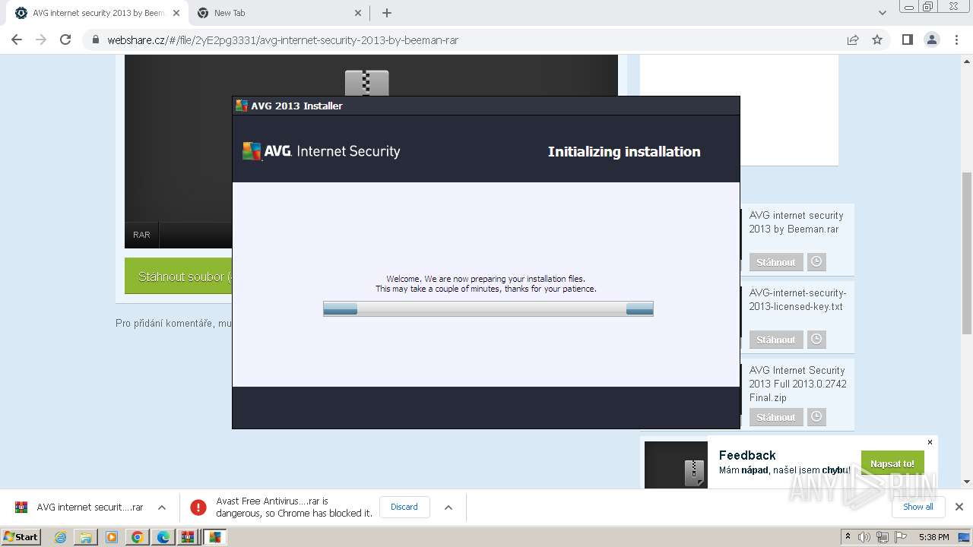
Task: Click the AVG logo in the installer header
Action: tap(321, 151)
